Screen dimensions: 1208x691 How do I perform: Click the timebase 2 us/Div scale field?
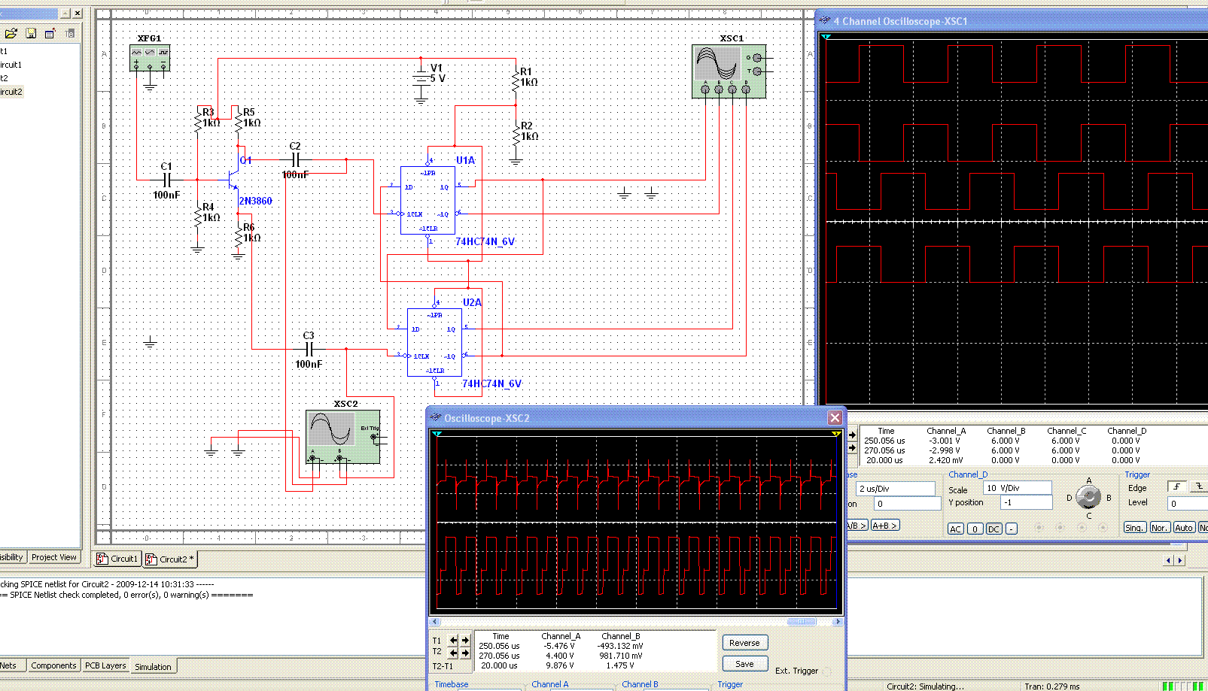(896, 489)
